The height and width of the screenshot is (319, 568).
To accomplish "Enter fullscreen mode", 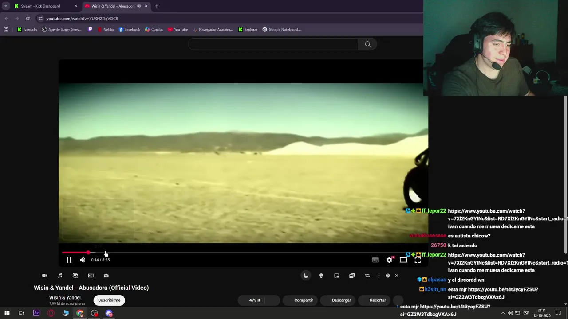I will [418, 260].
